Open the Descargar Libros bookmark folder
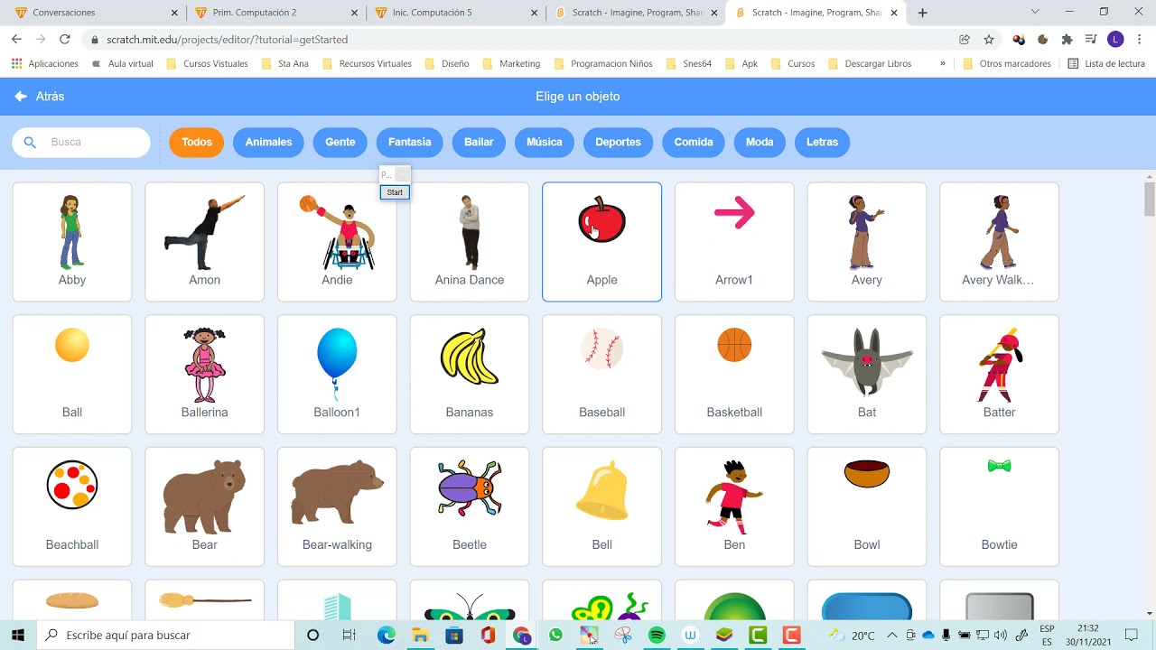This screenshot has width=1156, height=650. coord(871,64)
